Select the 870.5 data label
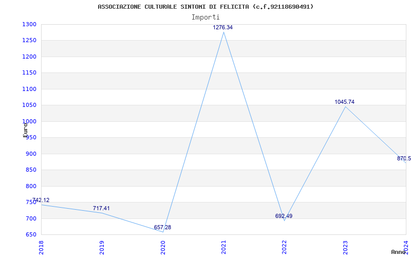Viewport: 411px width, 257px height. (404, 159)
